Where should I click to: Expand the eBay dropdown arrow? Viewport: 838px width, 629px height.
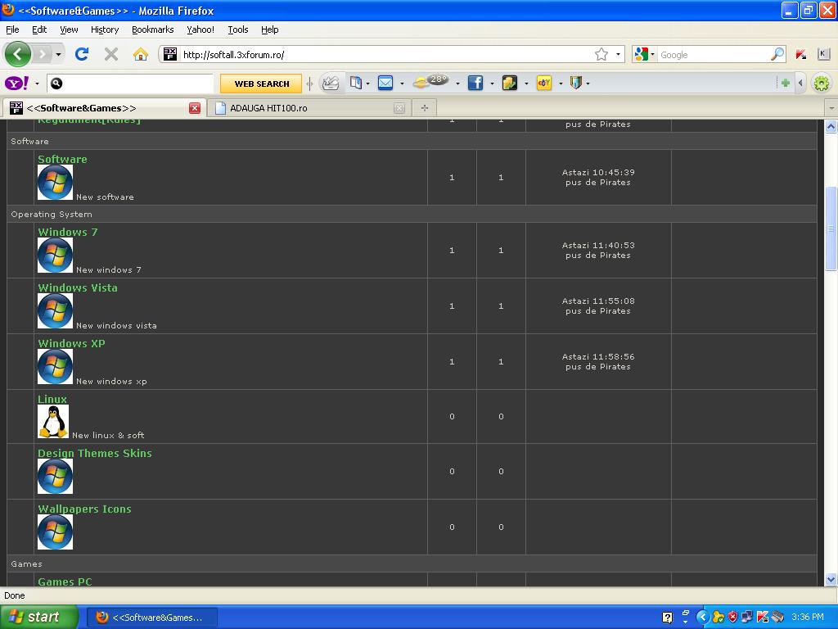[560, 84]
